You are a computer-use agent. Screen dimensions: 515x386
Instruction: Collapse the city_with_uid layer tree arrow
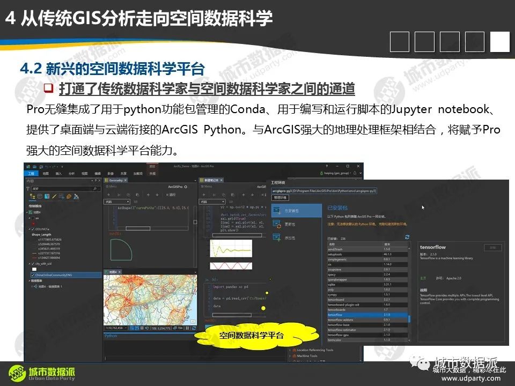29,264
